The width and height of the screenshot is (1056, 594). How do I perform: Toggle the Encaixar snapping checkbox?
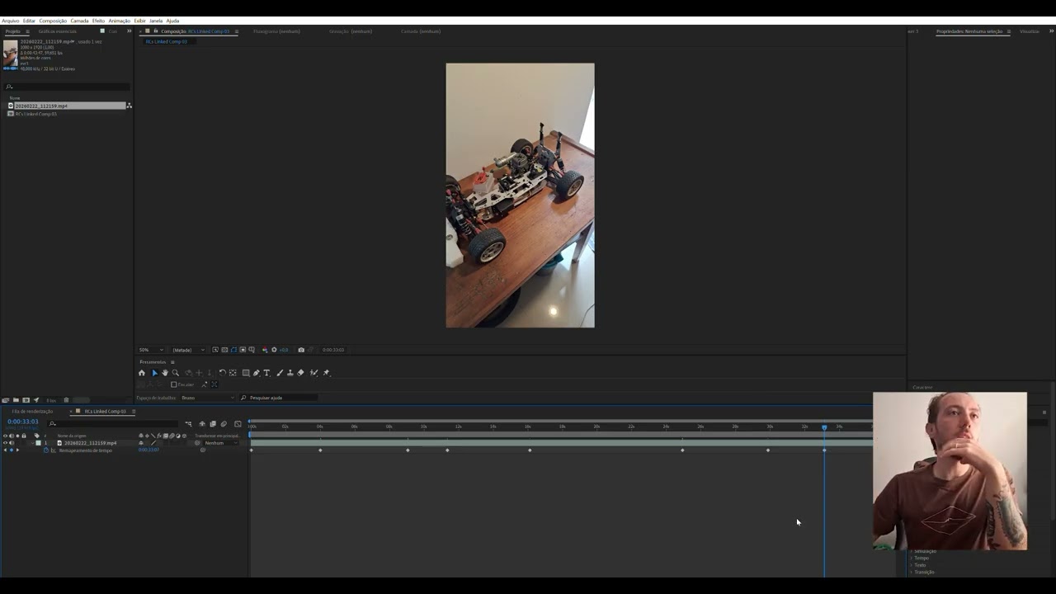[x=173, y=384]
